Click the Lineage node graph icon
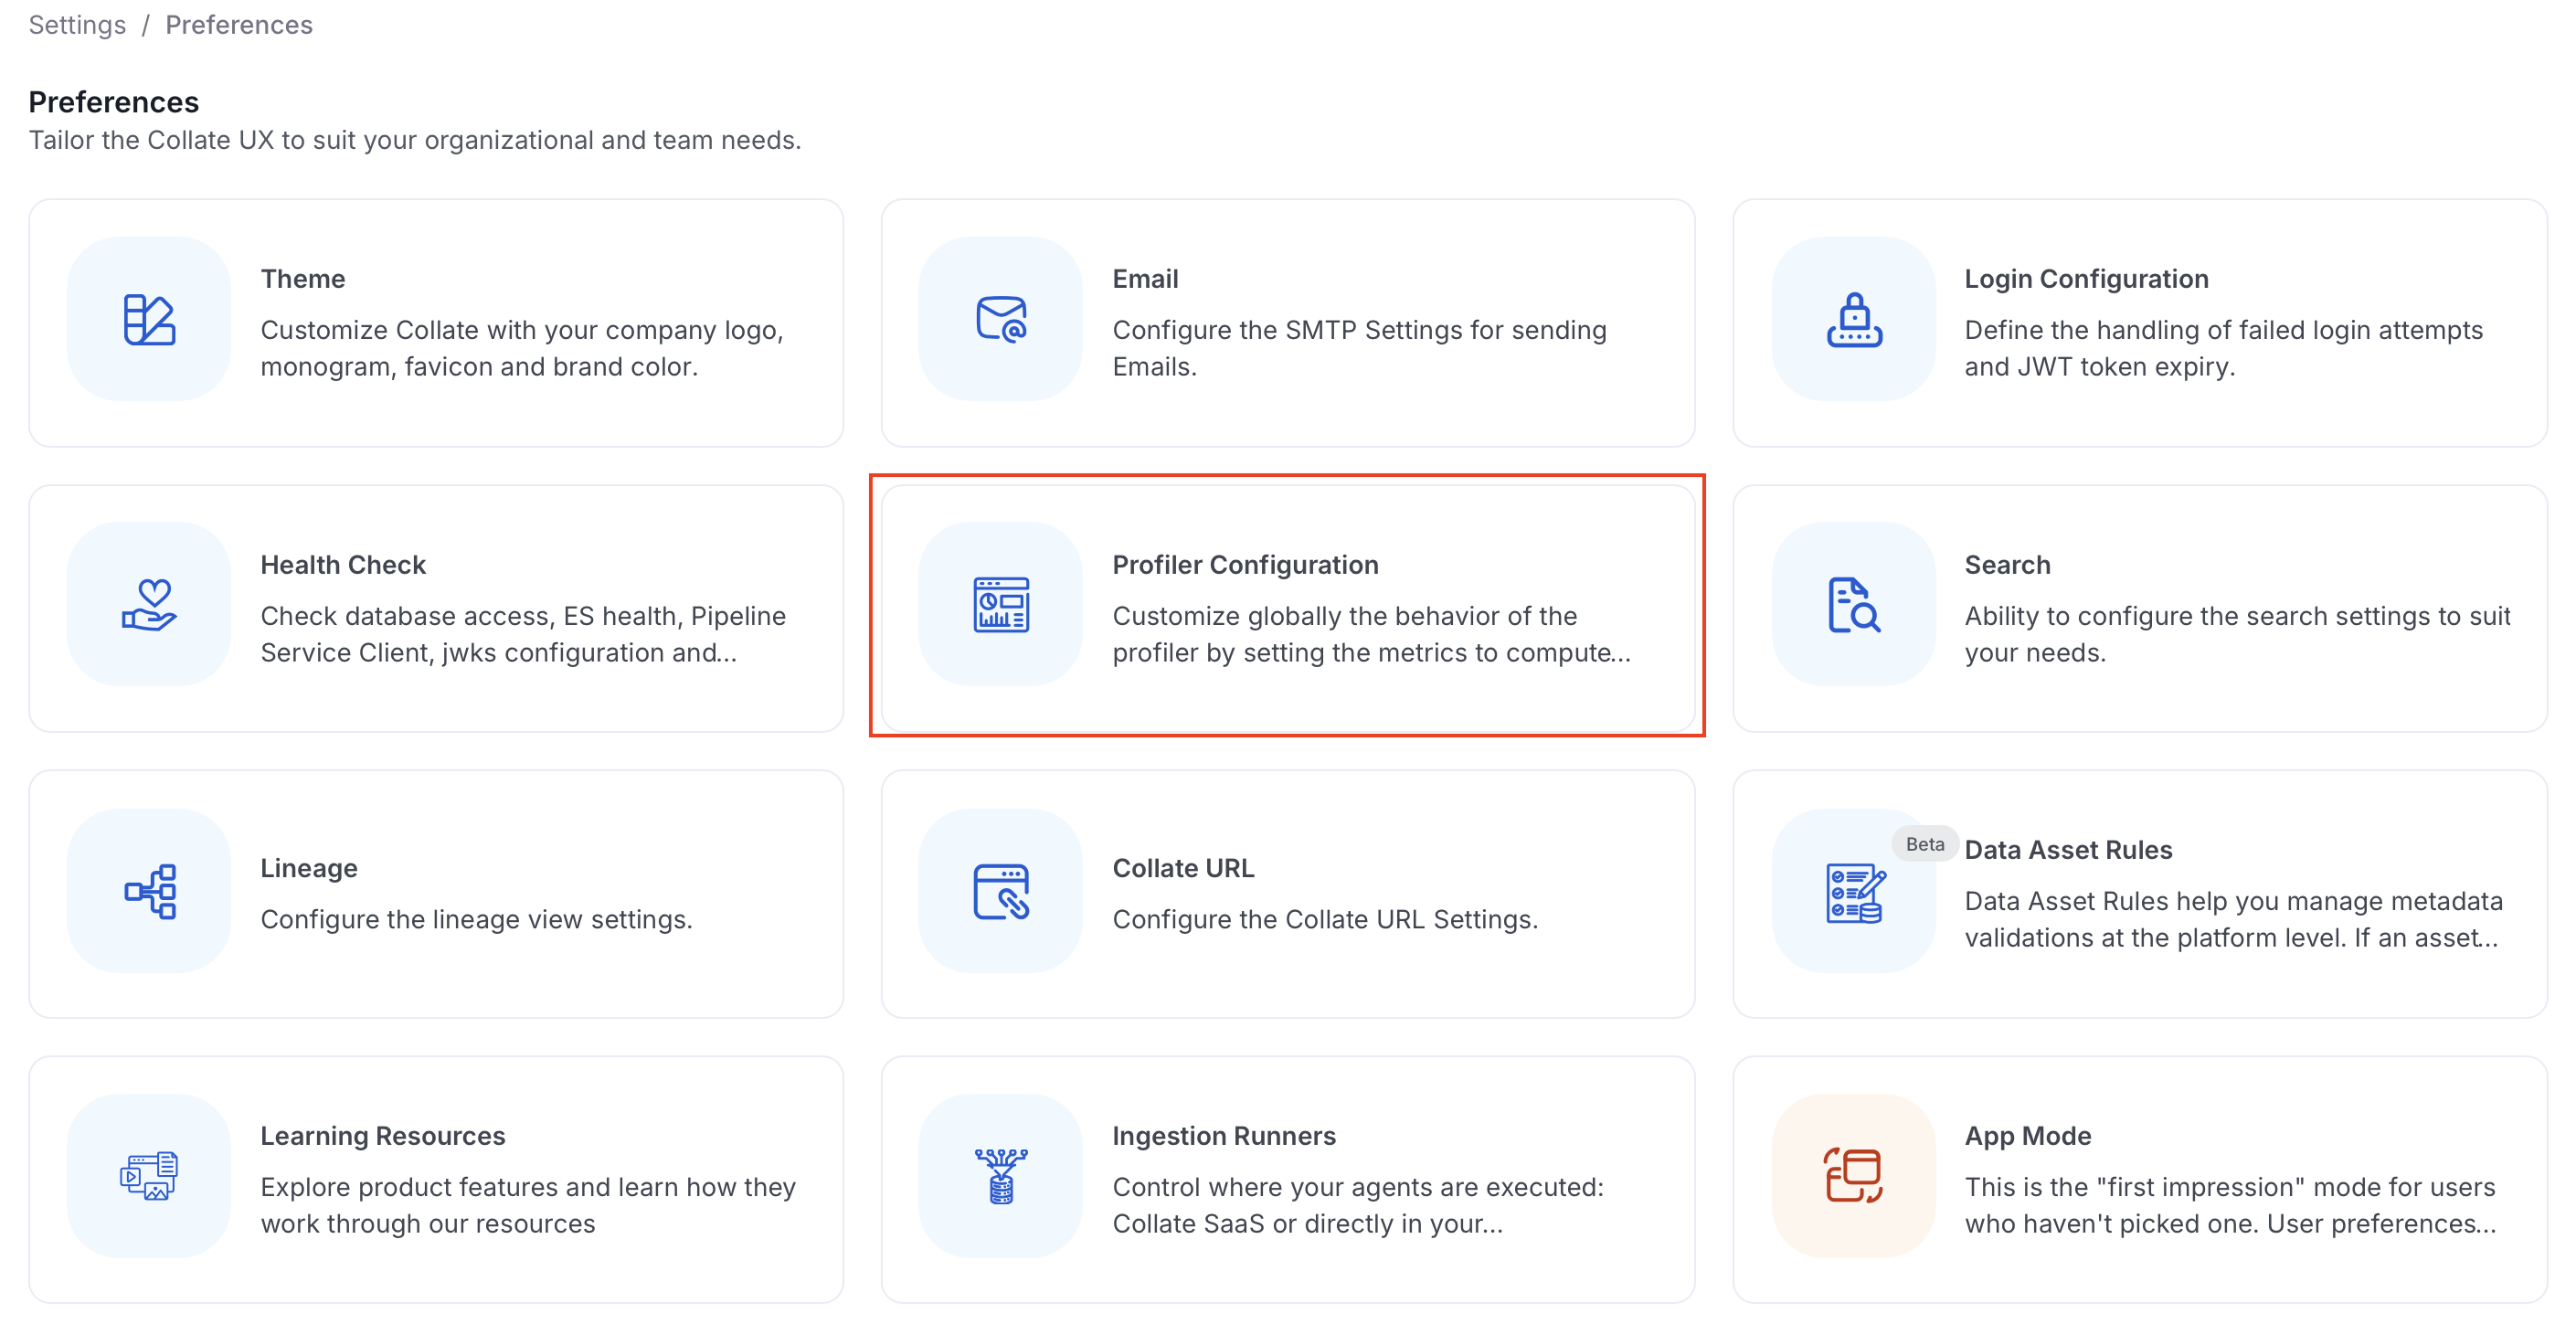This screenshot has width=2576, height=1324. coord(149,890)
